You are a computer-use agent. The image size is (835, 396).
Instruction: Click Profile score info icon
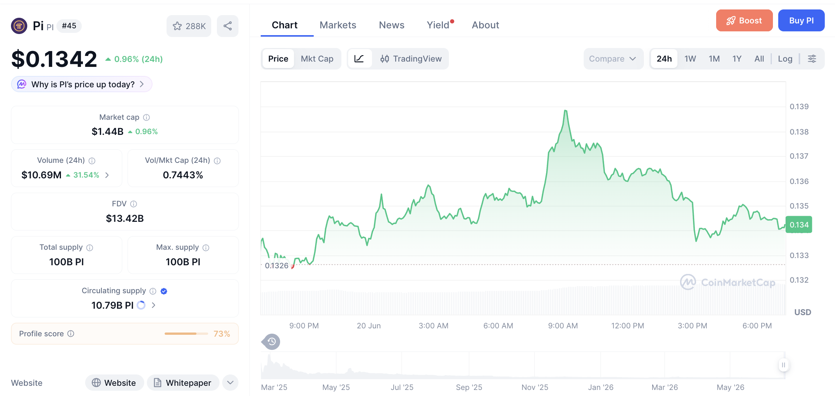71,334
